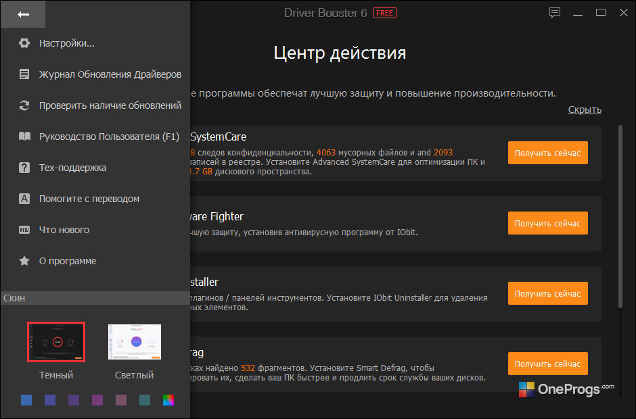636x419 pixels.
Task: Select Тех-поддержка menu item
Action: click(72, 168)
